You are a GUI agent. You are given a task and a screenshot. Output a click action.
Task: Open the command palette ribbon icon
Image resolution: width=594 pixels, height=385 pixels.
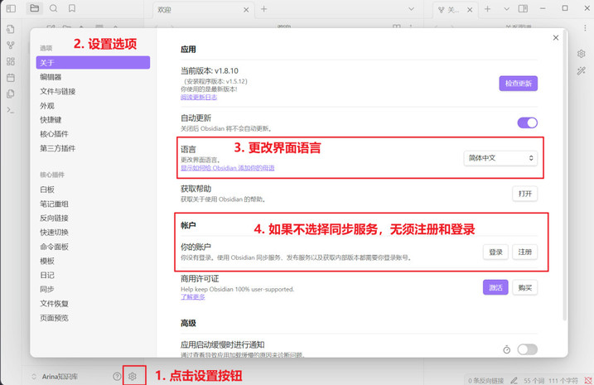[x=10, y=109]
